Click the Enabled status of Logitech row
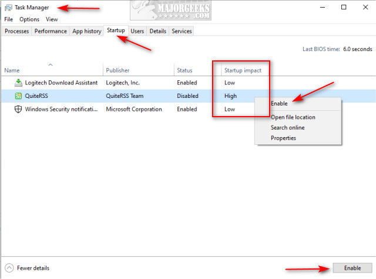The width and height of the screenshot is (376, 279). (187, 83)
